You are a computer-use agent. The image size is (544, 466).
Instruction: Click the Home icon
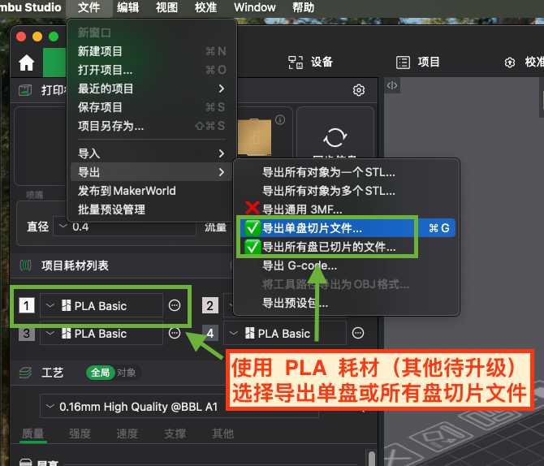click(x=26, y=63)
